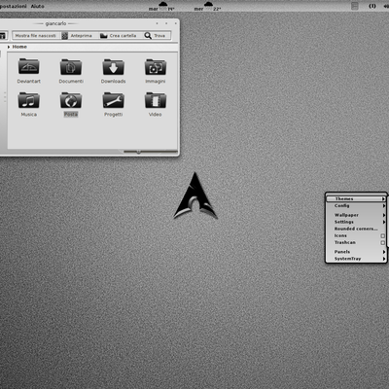Open the Downloads folder icon

pos(113,67)
